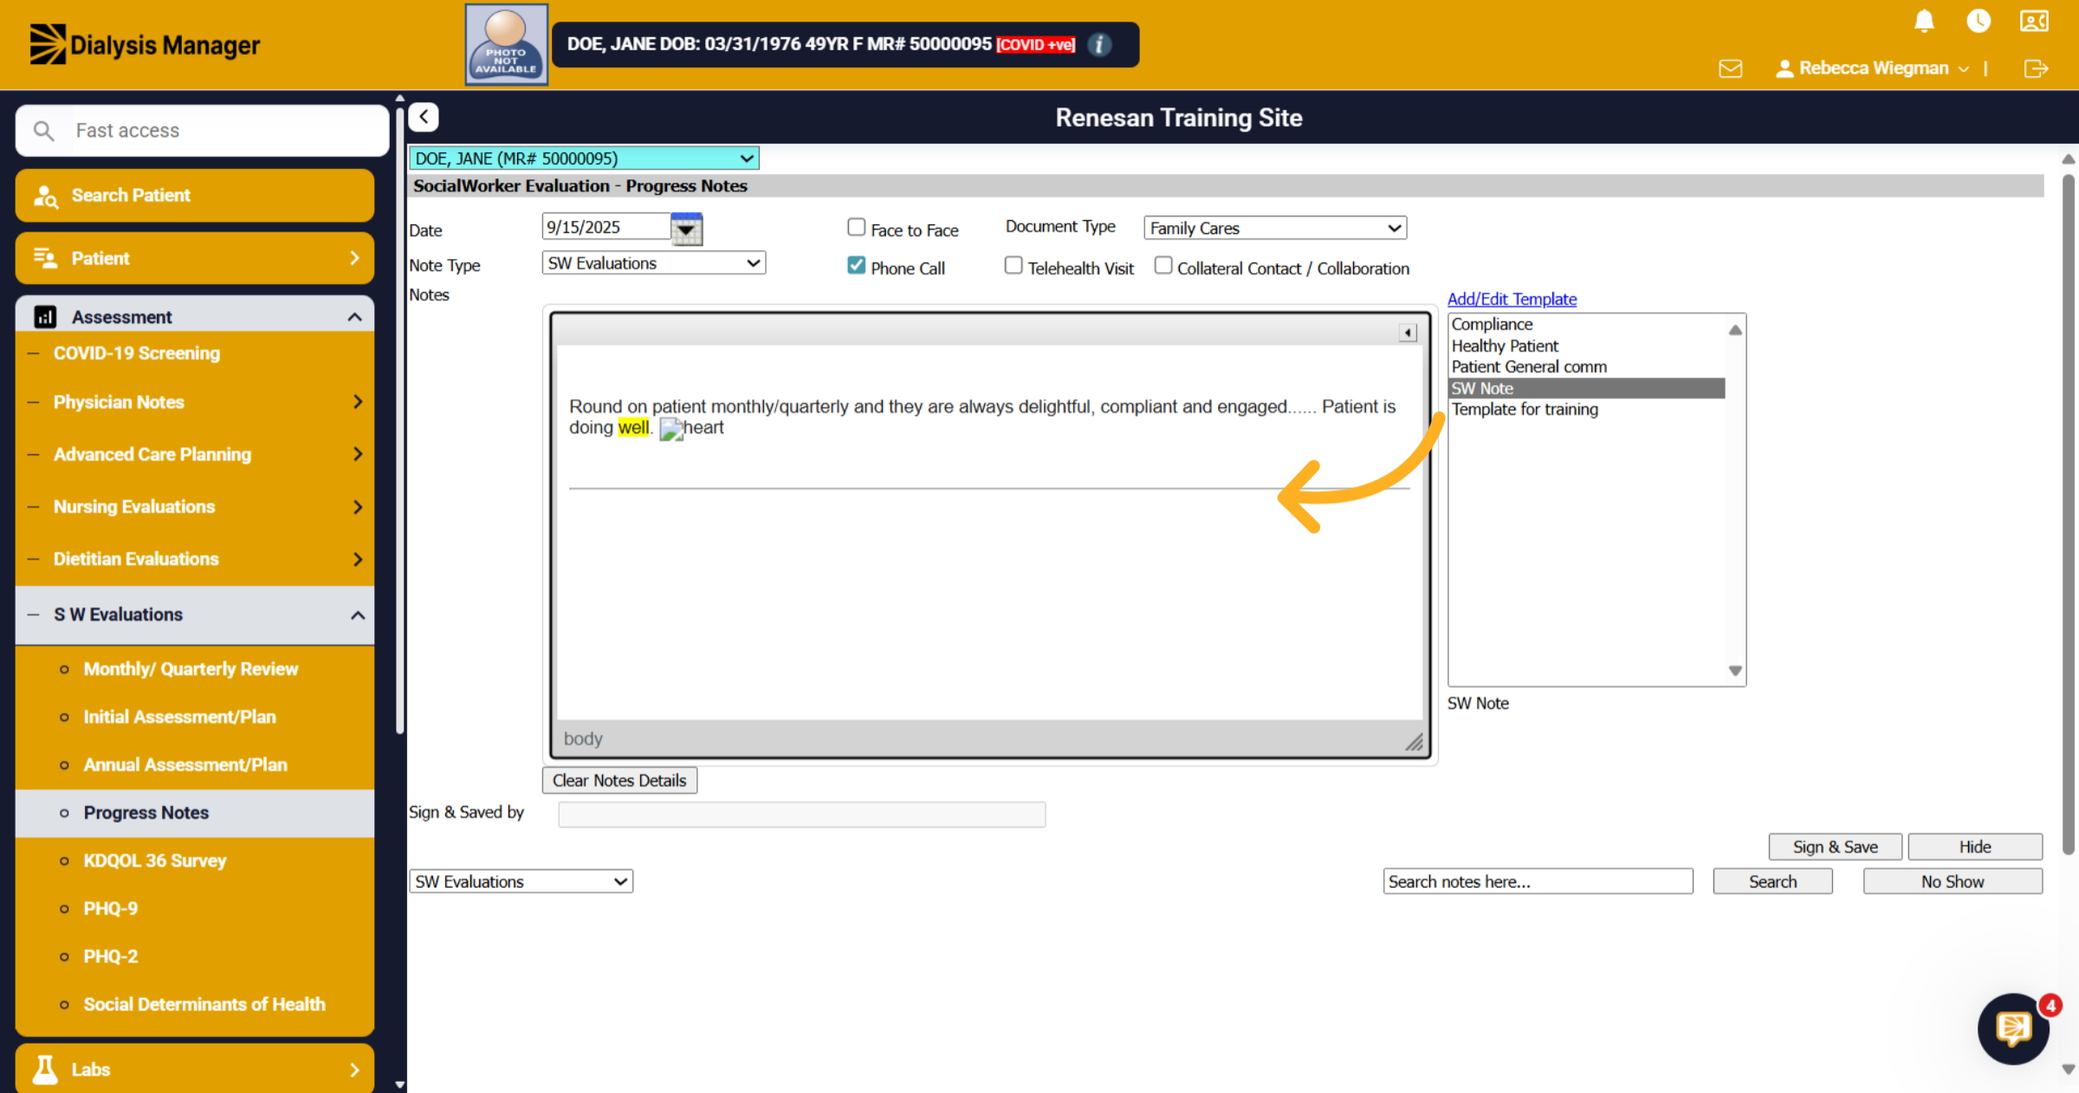The width and height of the screenshot is (2079, 1093).
Task: Click the No Show button
Action: pos(1953,881)
